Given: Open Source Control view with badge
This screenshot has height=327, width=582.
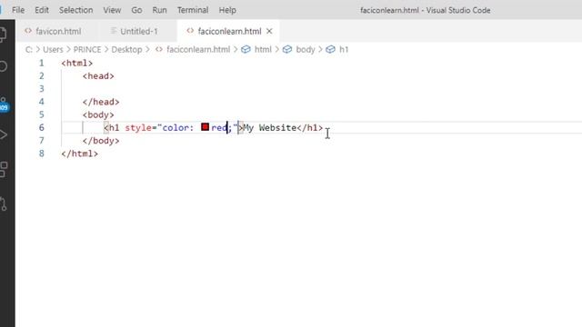Looking at the screenshot, I should point(4,104).
